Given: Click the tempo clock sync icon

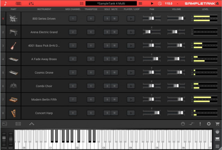Looking at the screenshot, I should click(160, 3).
